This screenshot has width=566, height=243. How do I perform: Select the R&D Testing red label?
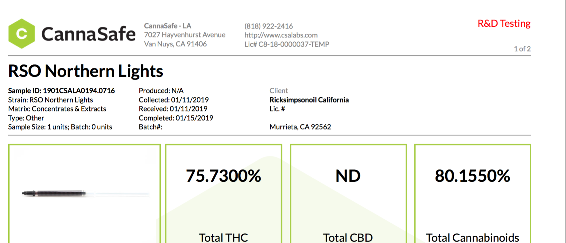point(504,23)
